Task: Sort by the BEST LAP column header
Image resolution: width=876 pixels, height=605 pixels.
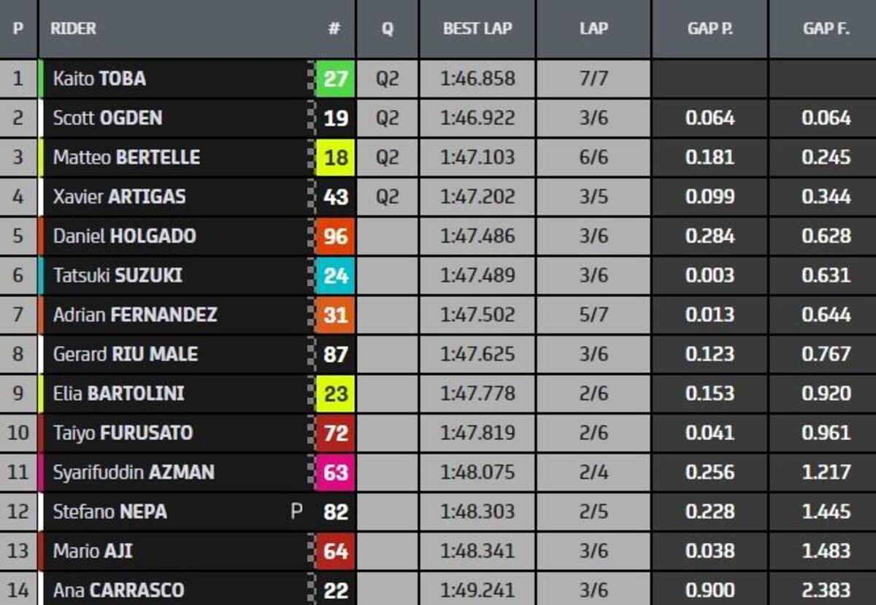Action: pyautogui.click(x=477, y=29)
